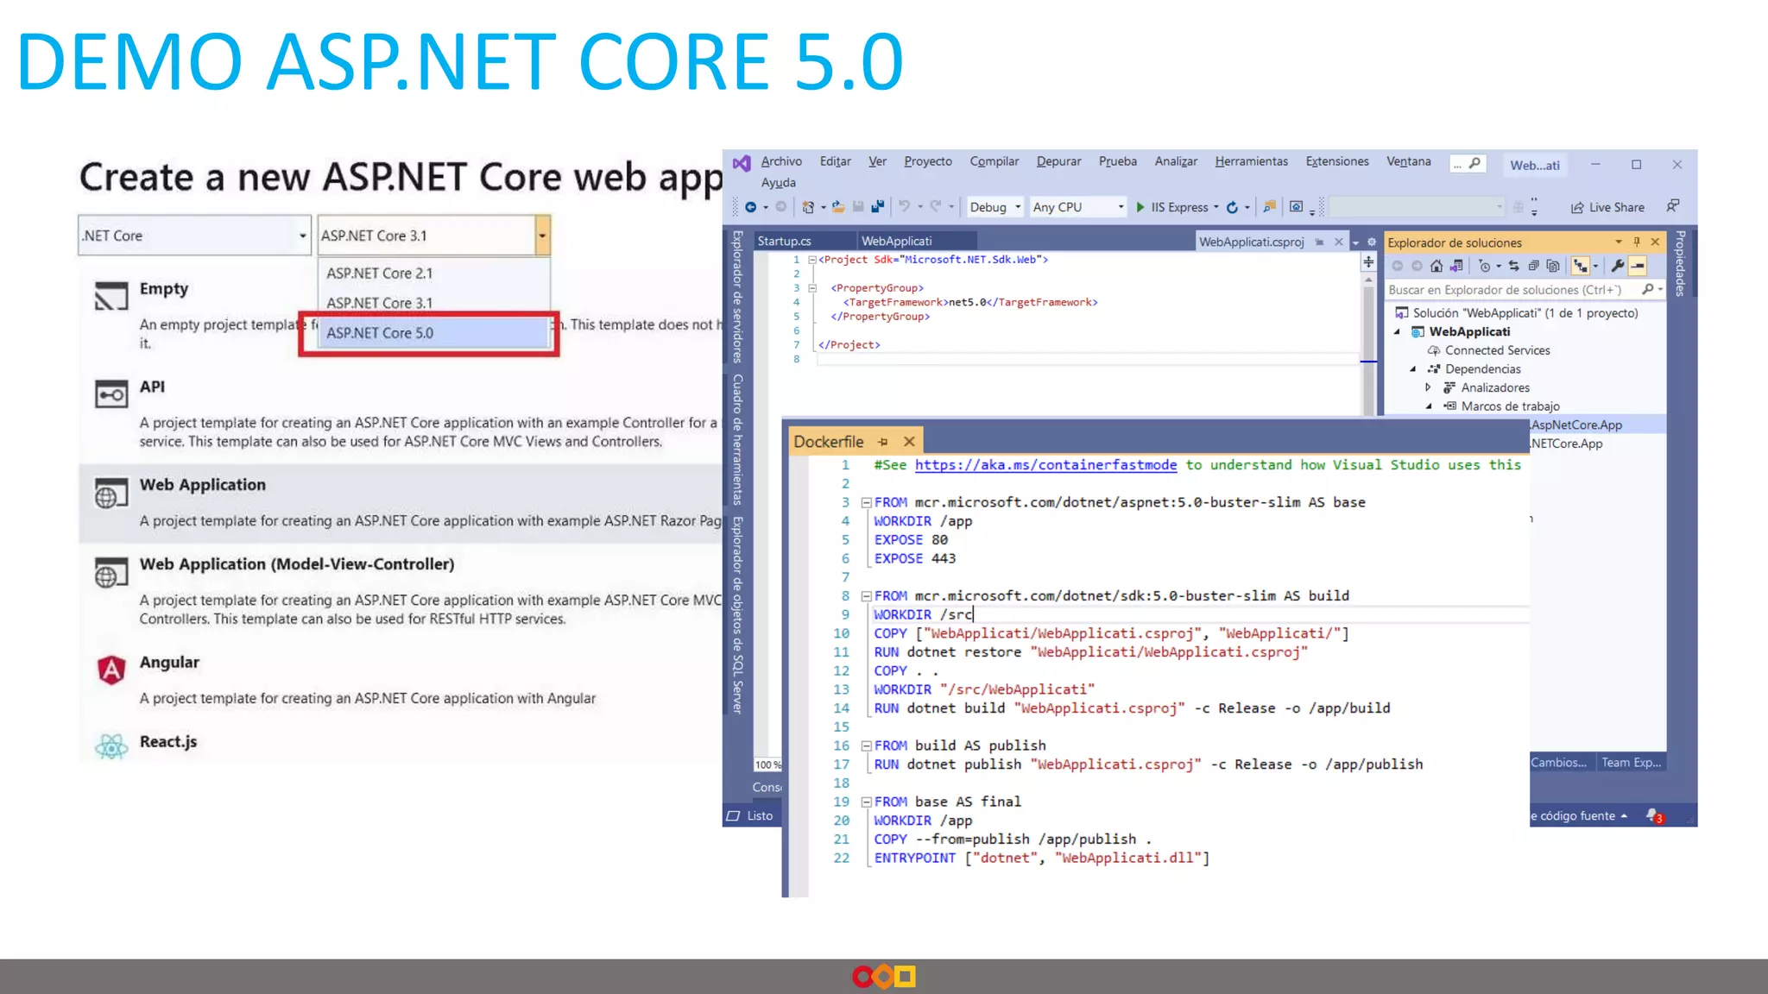
Task: Click the green IIS Express run arrow
Action: tap(1140, 207)
